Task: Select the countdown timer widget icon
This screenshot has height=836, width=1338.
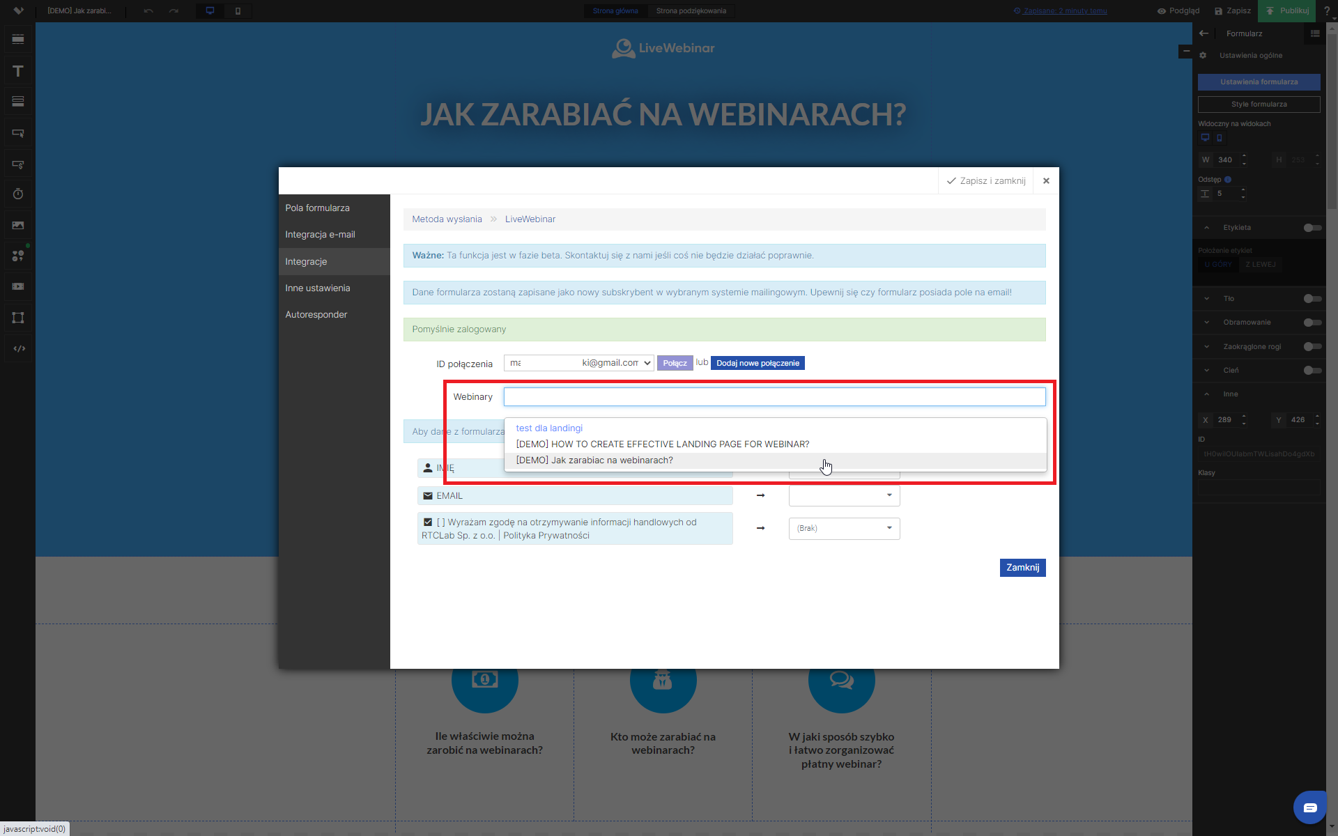Action: [18, 194]
